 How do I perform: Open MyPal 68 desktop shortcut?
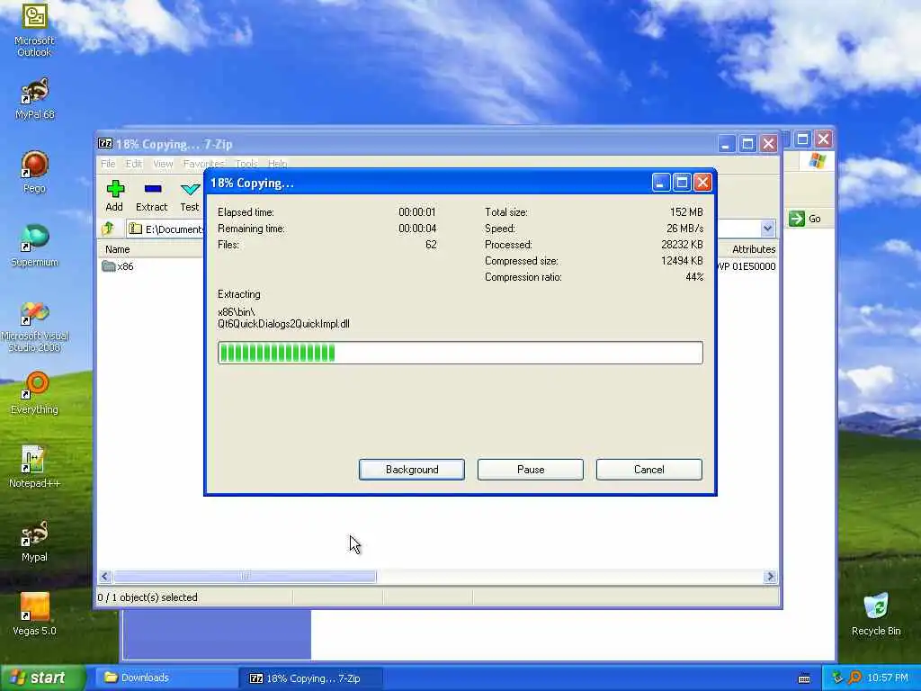(34, 98)
